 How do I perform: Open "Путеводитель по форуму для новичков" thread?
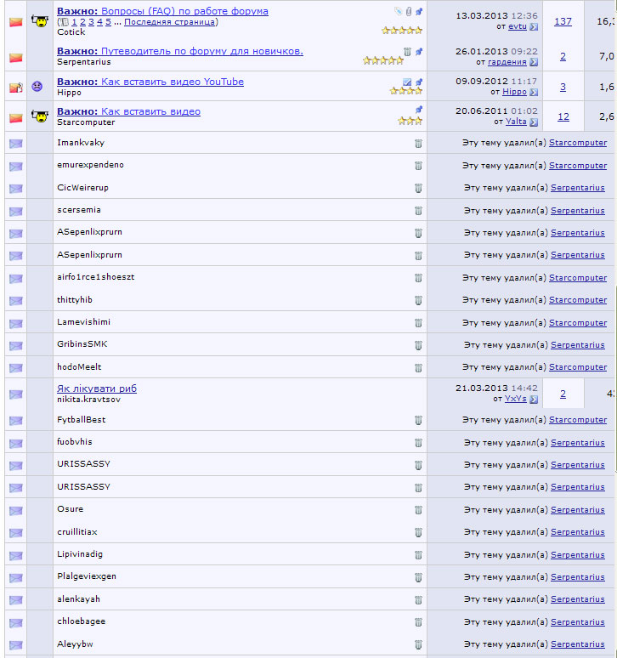pyautogui.click(x=201, y=51)
